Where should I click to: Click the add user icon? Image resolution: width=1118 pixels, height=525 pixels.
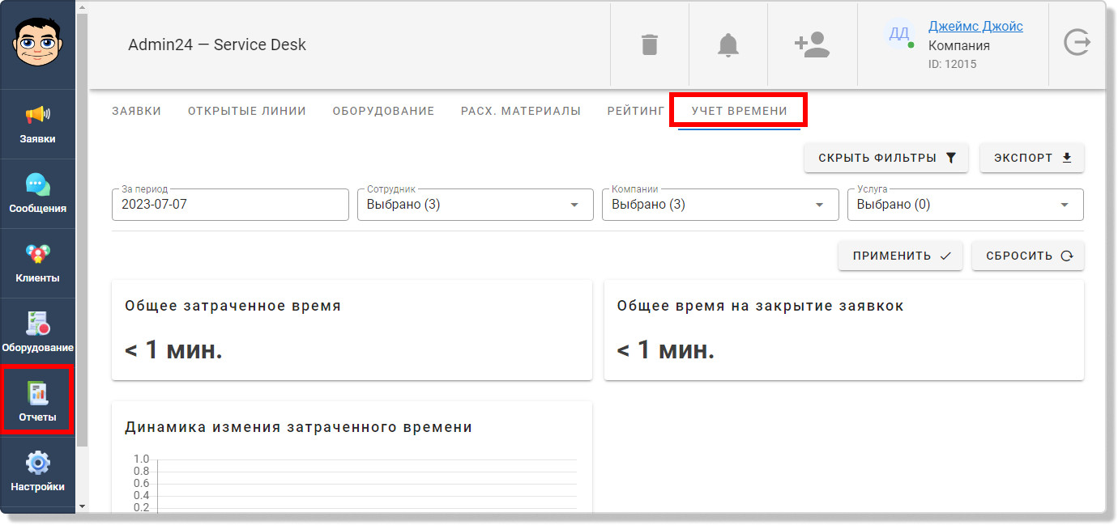812,44
